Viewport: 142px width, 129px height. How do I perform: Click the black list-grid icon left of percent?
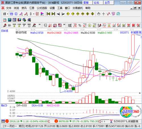point(70,25)
